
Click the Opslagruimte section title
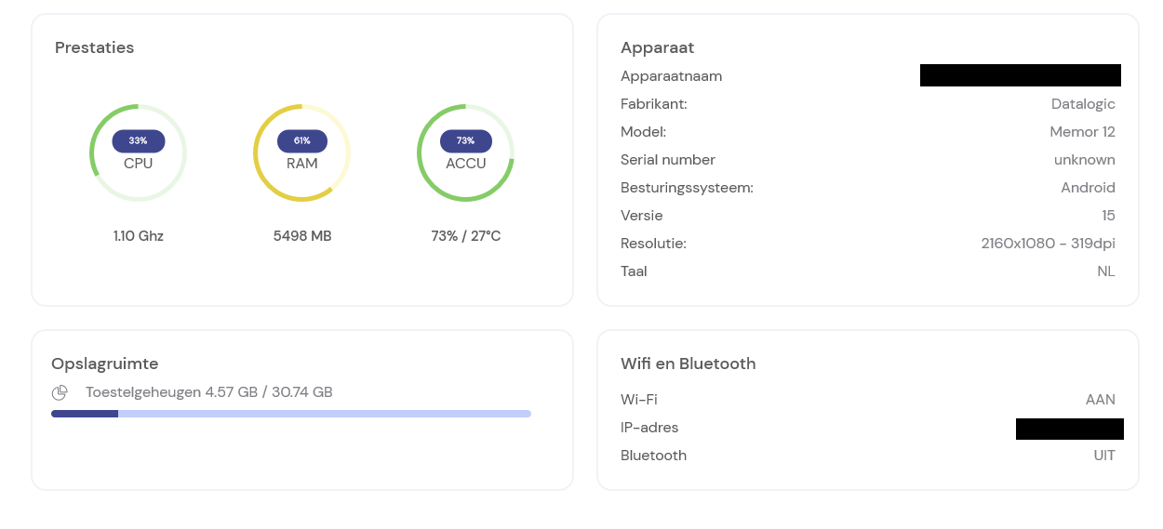point(104,364)
